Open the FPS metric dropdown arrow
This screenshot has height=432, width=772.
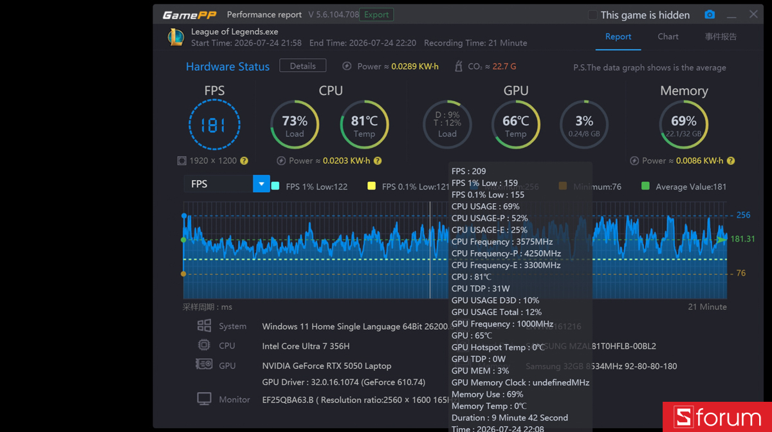coord(261,184)
